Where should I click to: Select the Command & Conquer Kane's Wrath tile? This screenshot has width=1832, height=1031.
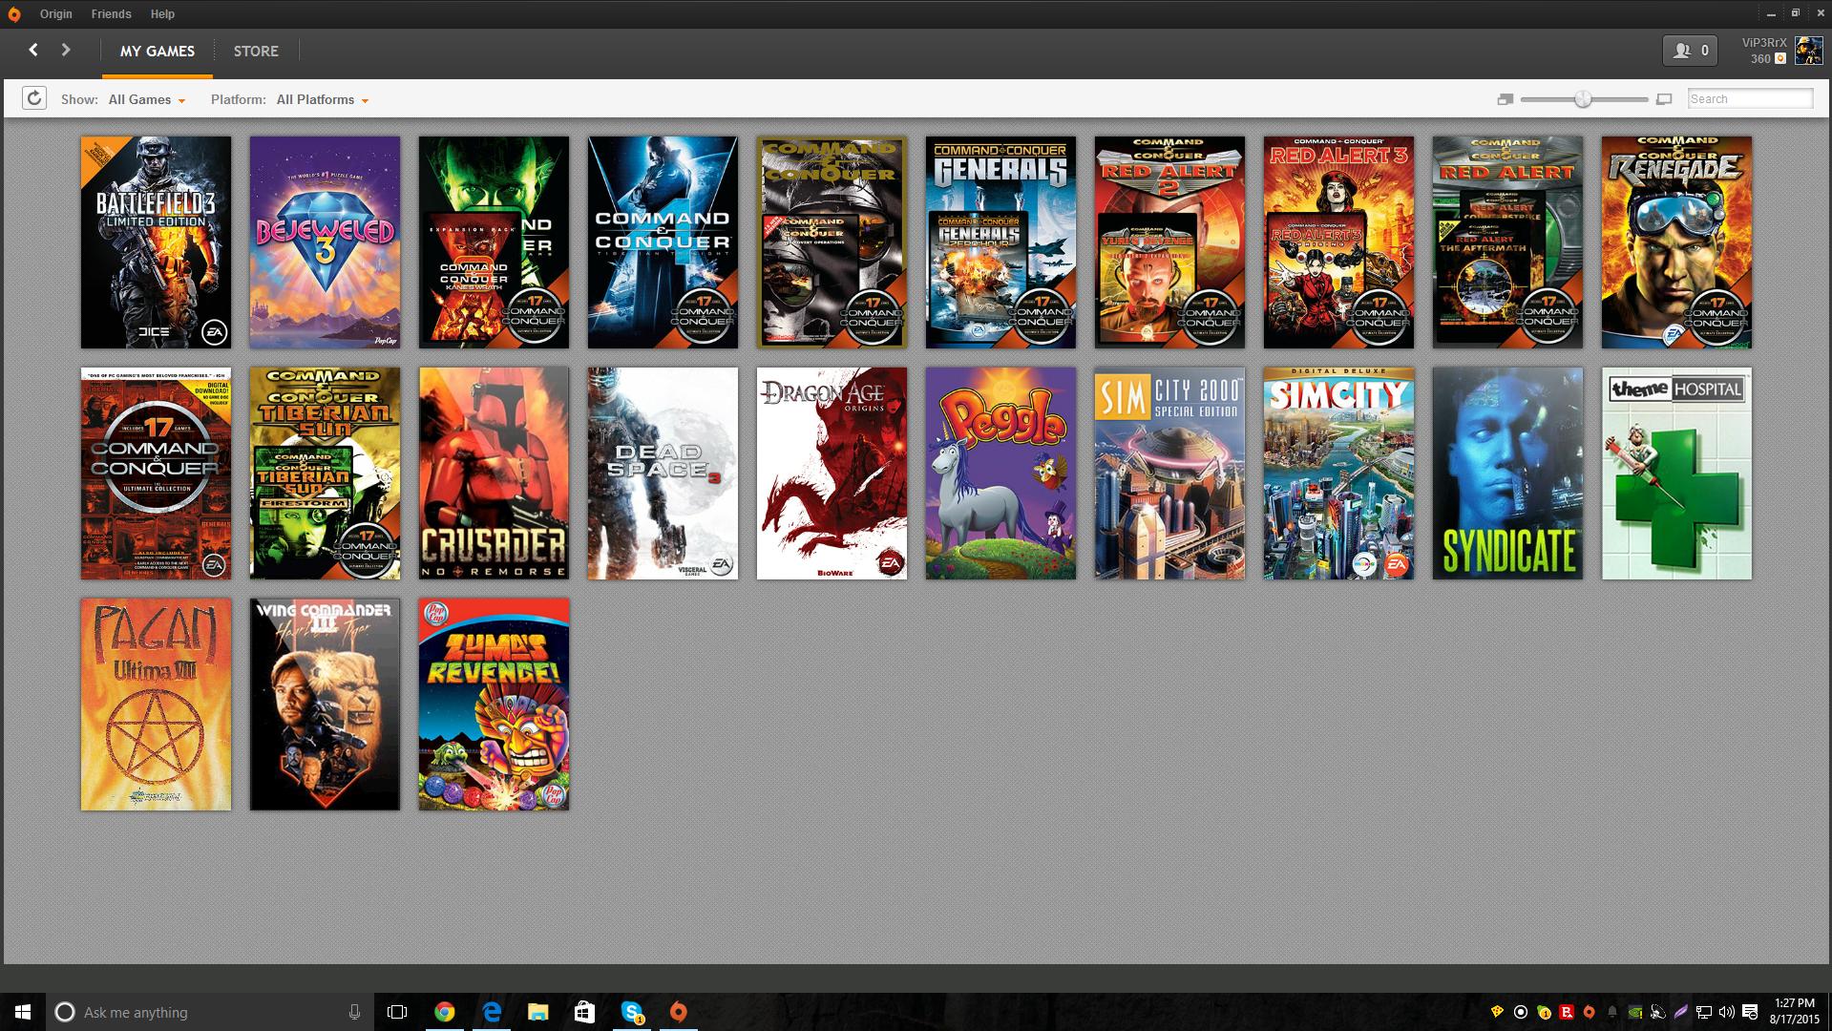tap(494, 242)
